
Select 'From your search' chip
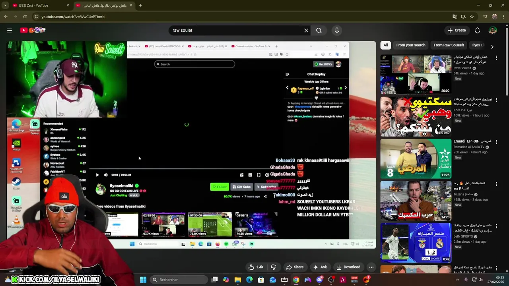411,45
